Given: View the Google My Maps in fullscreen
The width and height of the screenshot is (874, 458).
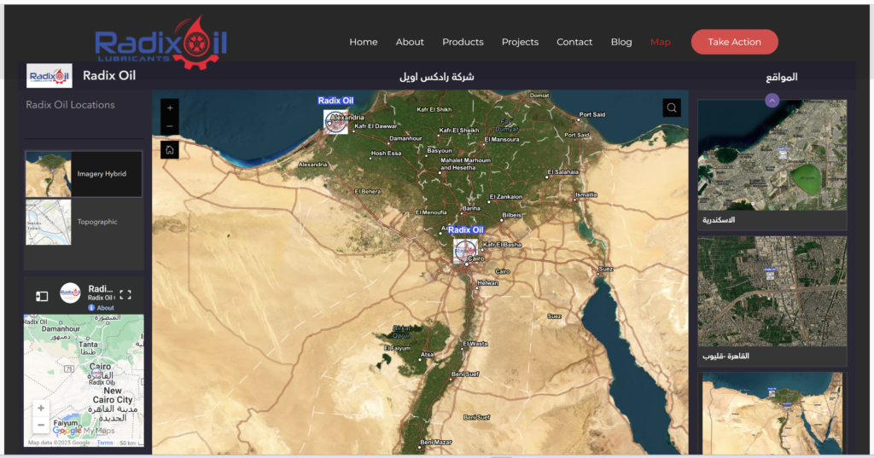Looking at the screenshot, I should coord(125,295).
